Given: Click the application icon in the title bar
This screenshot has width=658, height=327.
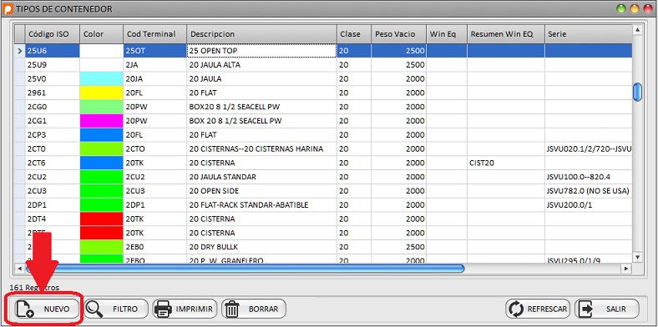Looking at the screenshot, I should click(x=8, y=8).
